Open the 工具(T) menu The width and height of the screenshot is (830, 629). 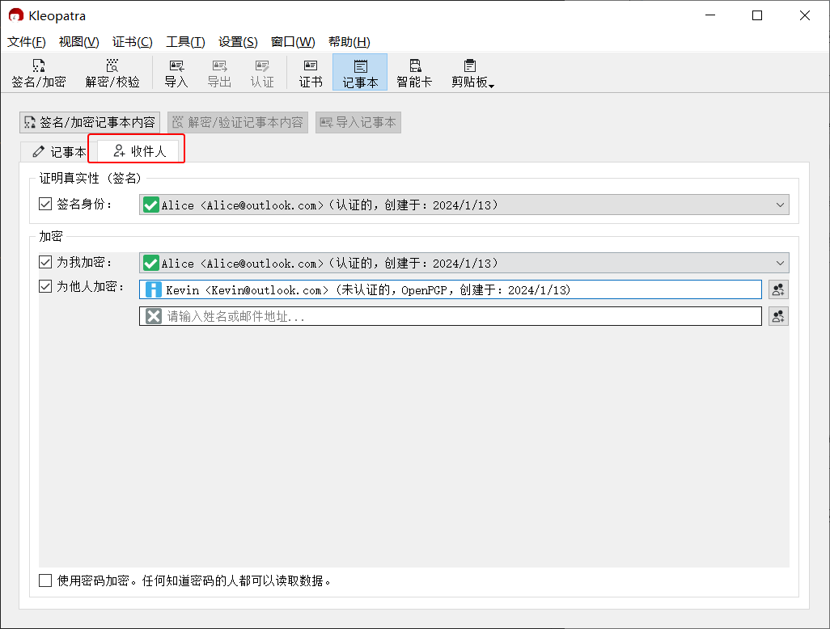tap(185, 42)
